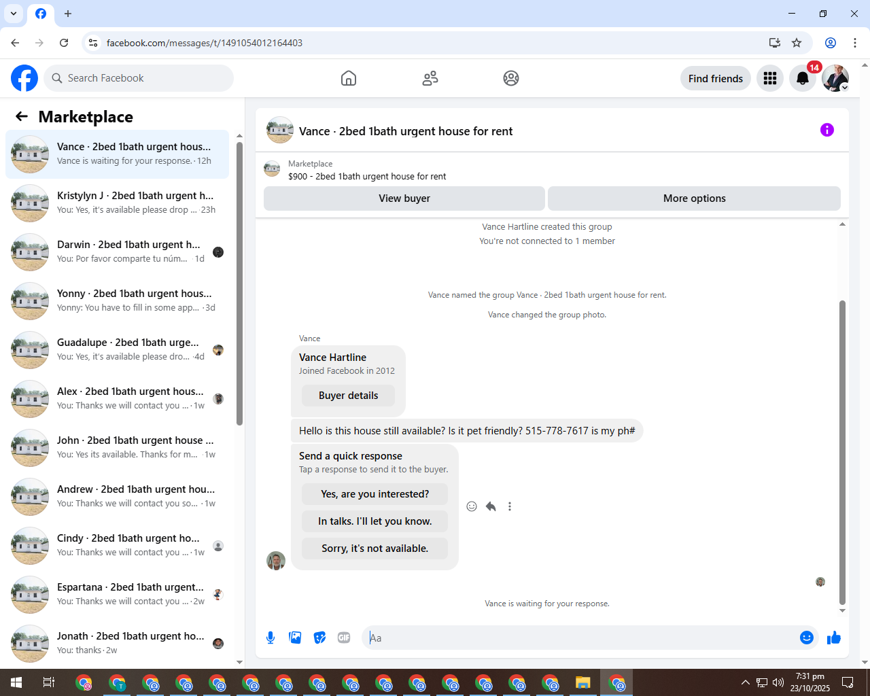This screenshot has width=870, height=696.
Task: Open Alex conversation
Action: click(x=117, y=399)
